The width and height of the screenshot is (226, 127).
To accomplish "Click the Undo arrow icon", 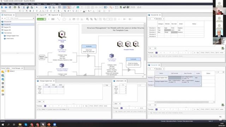I will (x=37, y=7).
